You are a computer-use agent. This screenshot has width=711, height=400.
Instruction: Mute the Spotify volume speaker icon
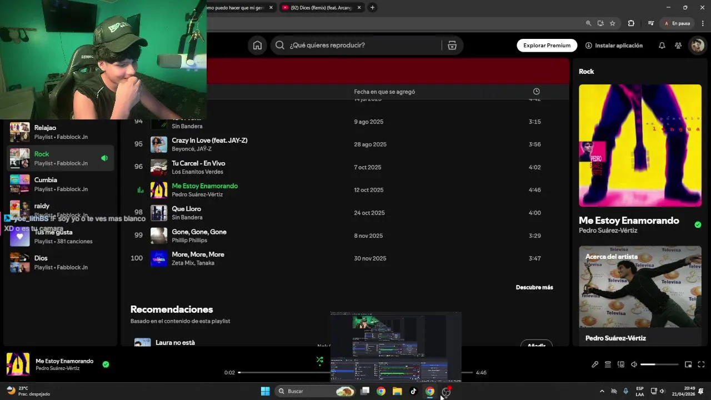634,364
